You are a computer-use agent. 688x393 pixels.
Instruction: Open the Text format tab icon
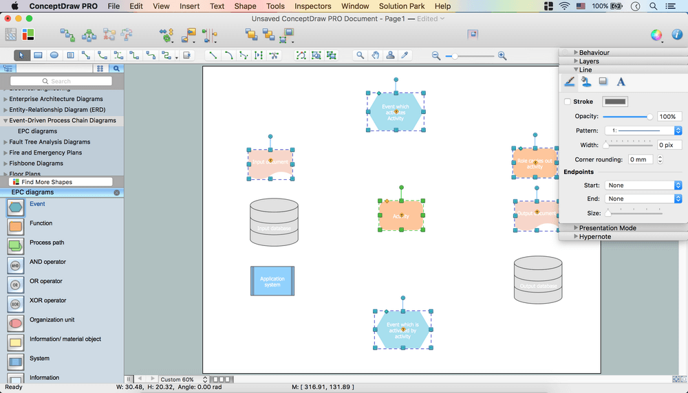tap(621, 82)
